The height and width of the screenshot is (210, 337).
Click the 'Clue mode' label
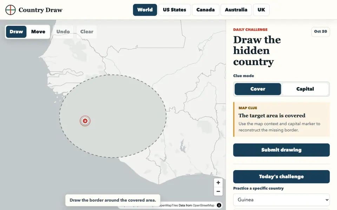tap(244, 76)
